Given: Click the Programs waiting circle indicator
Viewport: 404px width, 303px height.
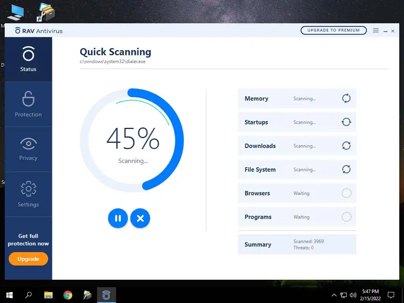Looking at the screenshot, I should point(346,217).
